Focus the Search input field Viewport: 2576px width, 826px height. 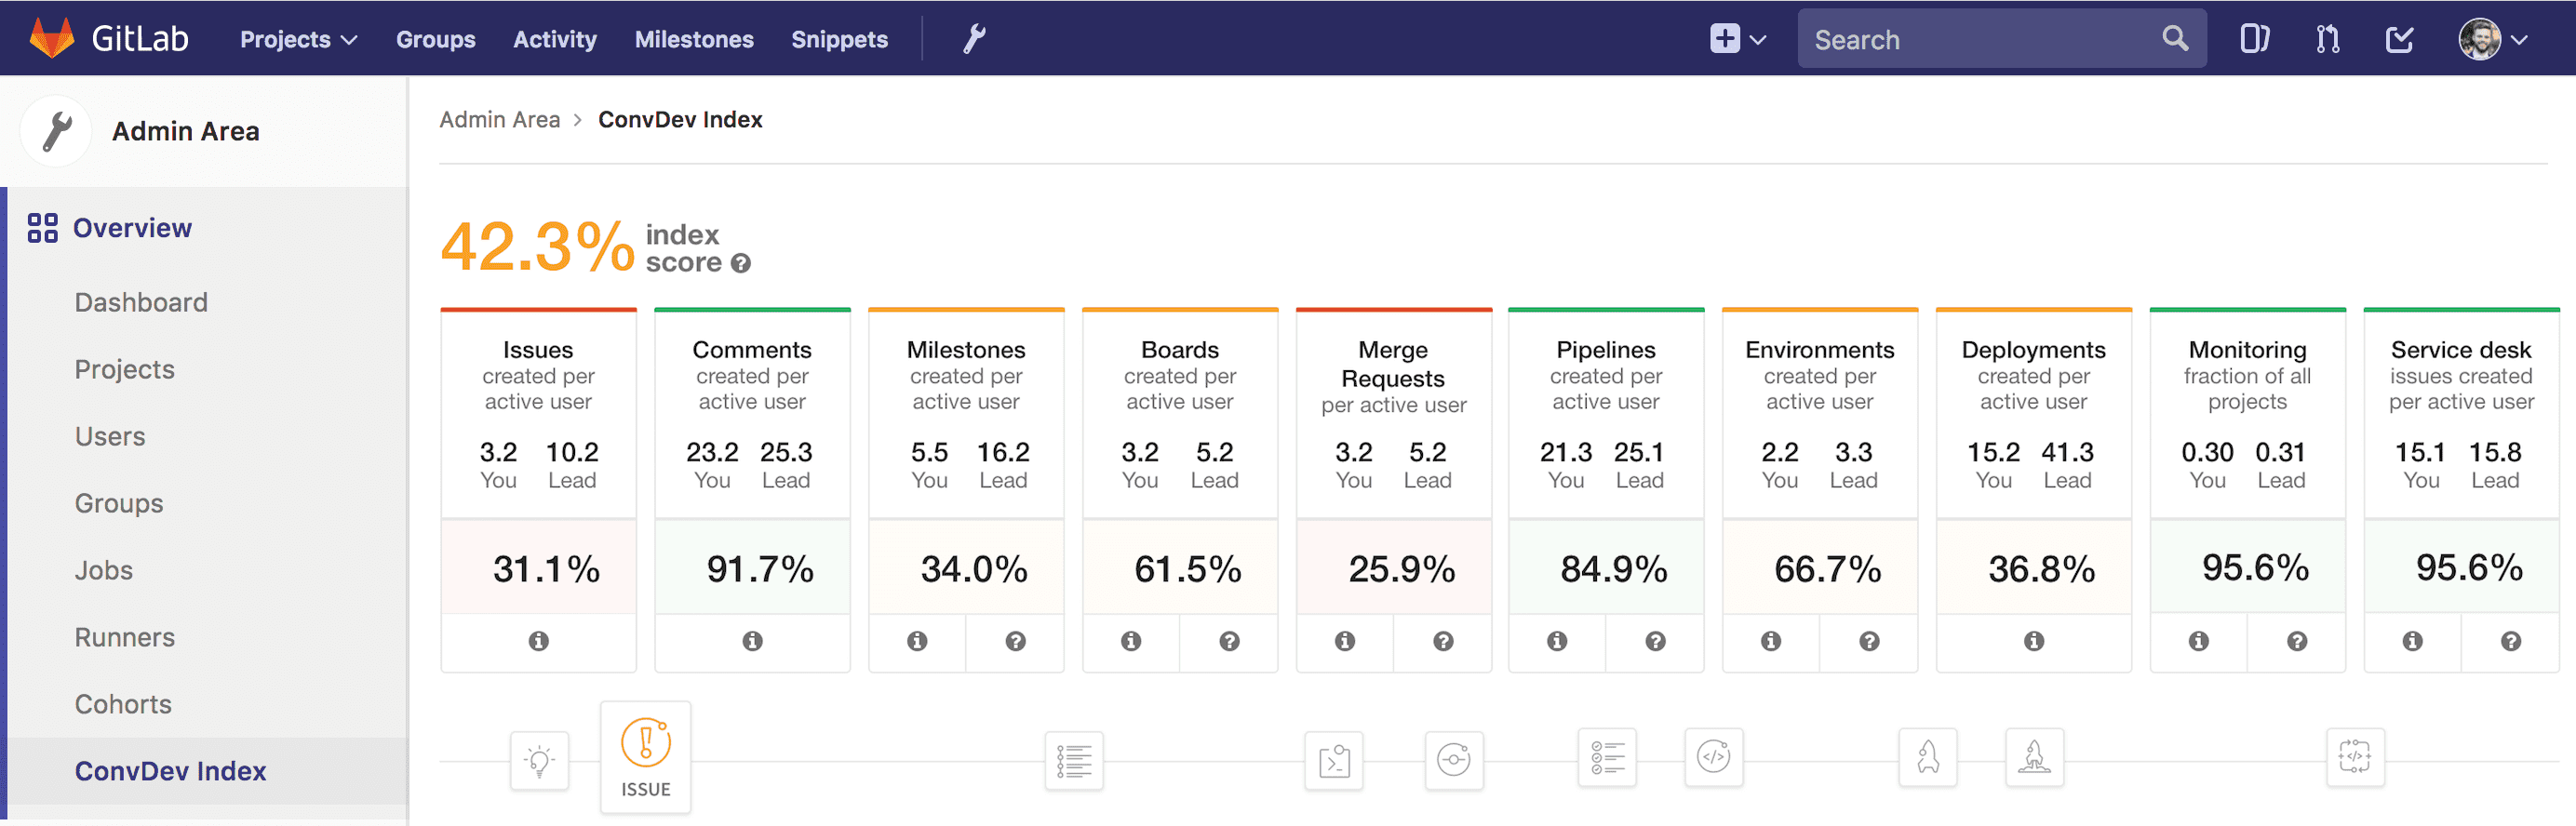point(1980,39)
